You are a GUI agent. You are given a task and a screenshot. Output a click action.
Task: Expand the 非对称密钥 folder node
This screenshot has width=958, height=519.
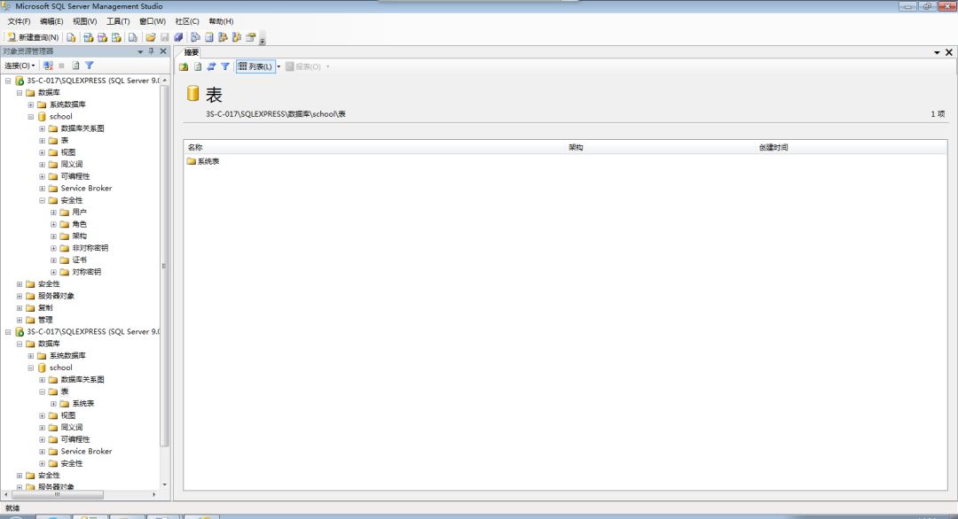(x=53, y=248)
